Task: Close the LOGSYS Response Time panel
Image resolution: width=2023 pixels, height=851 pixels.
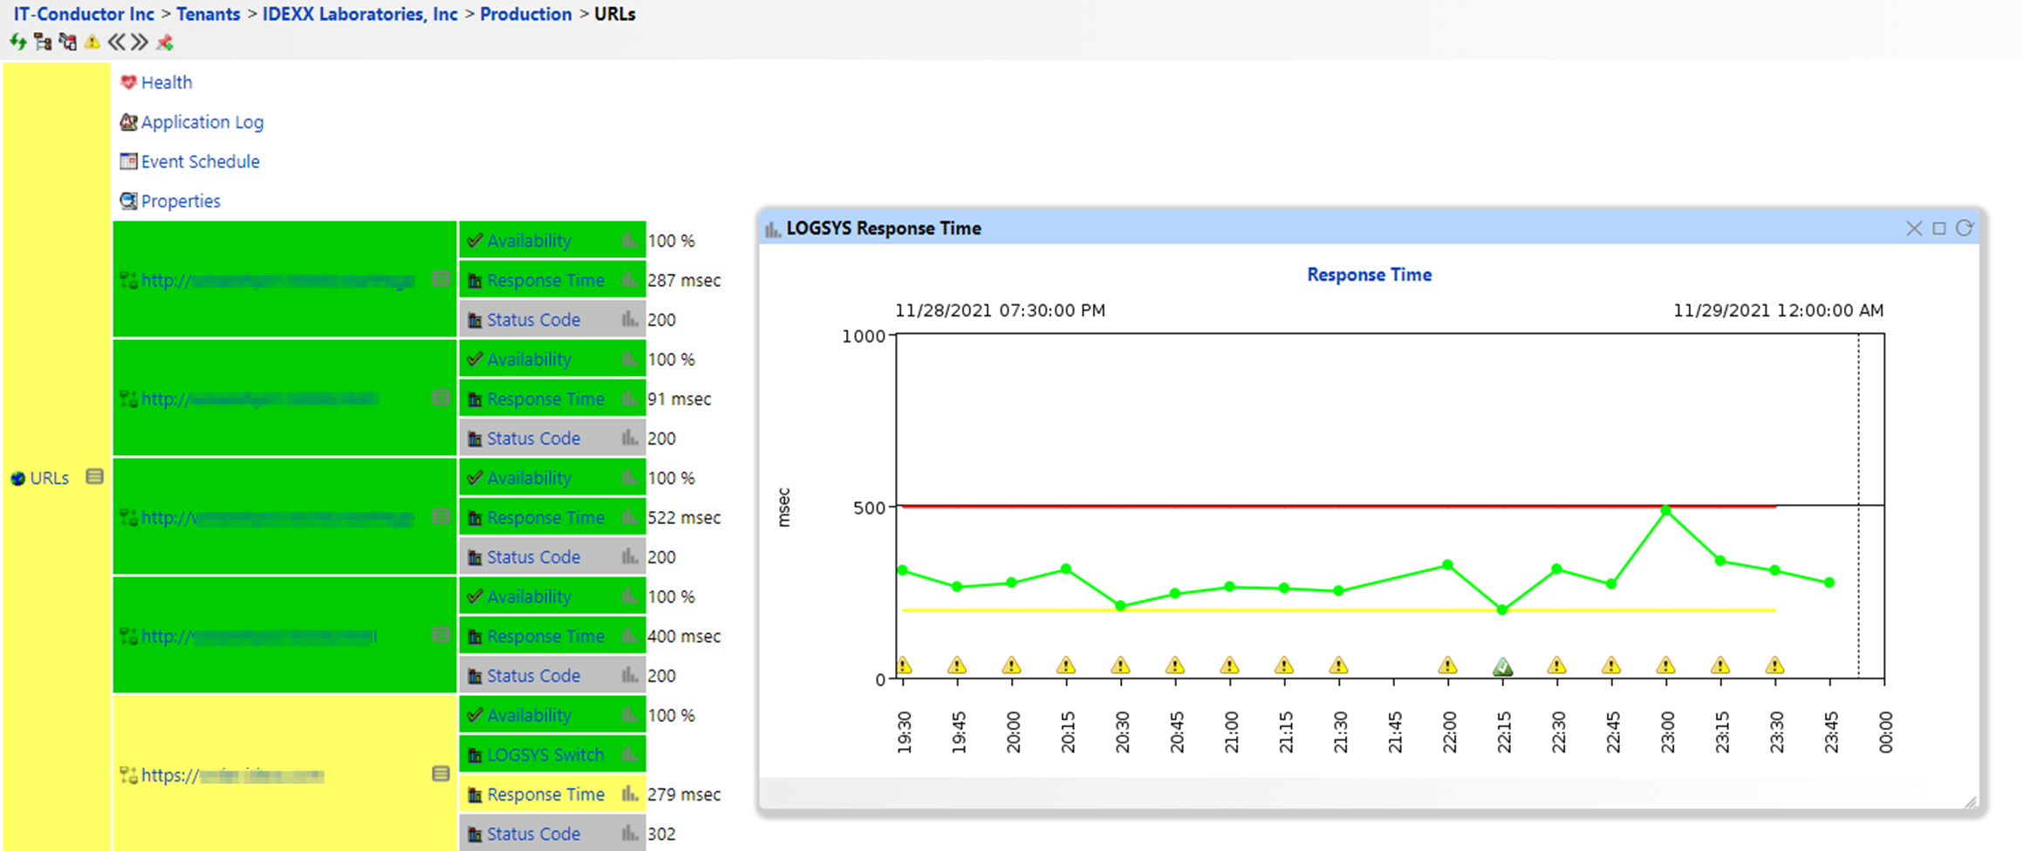Action: coord(1914,228)
